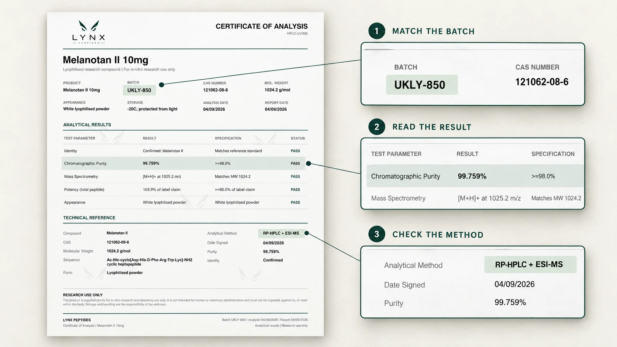Image resolution: width=617 pixels, height=347 pixels.
Task: Click the "Melanotan II 10mg" main heading
Action: click(x=106, y=60)
